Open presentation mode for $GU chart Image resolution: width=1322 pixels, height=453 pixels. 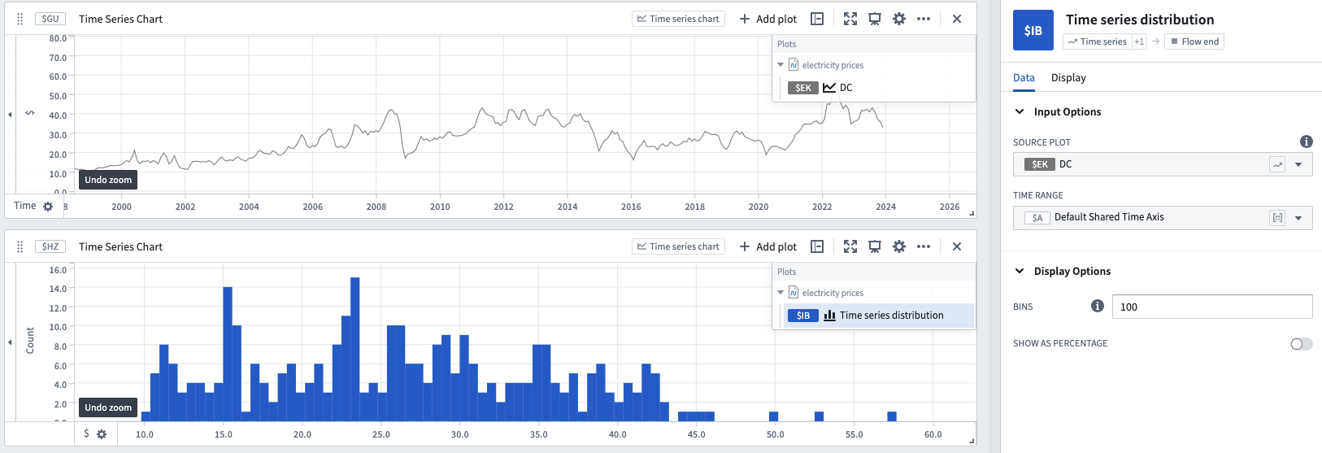coord(875,19)
